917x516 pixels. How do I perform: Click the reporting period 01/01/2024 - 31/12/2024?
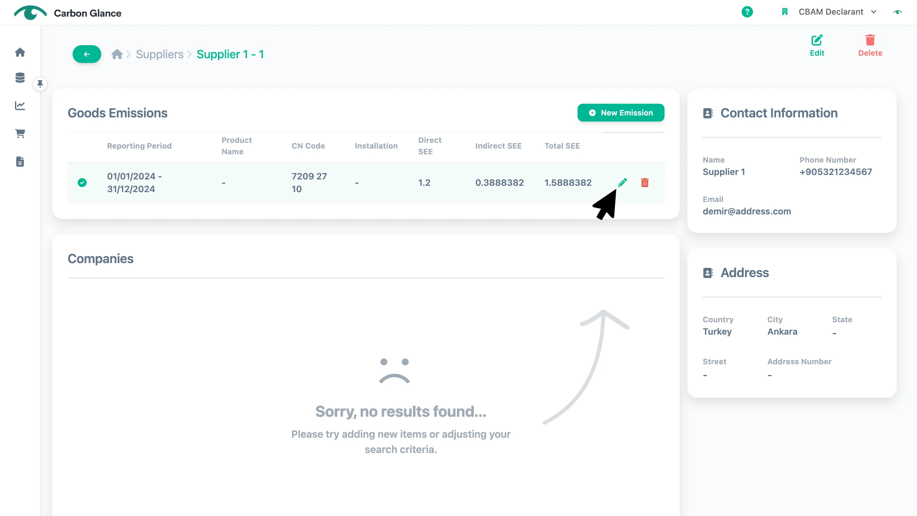click(x=135, y=183)
